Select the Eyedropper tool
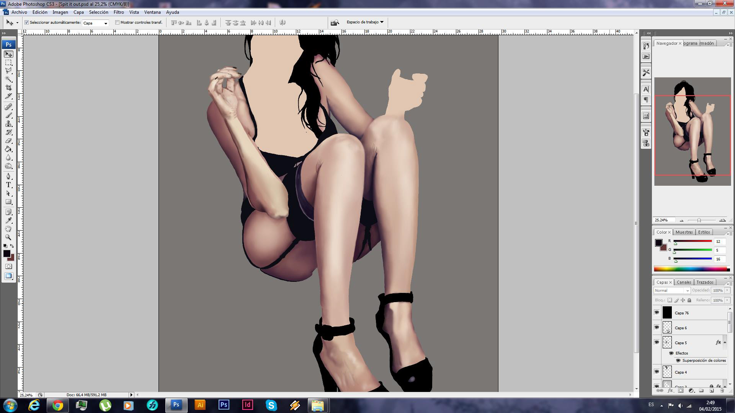This screenshot has width=735, height=413. [8, 220]
